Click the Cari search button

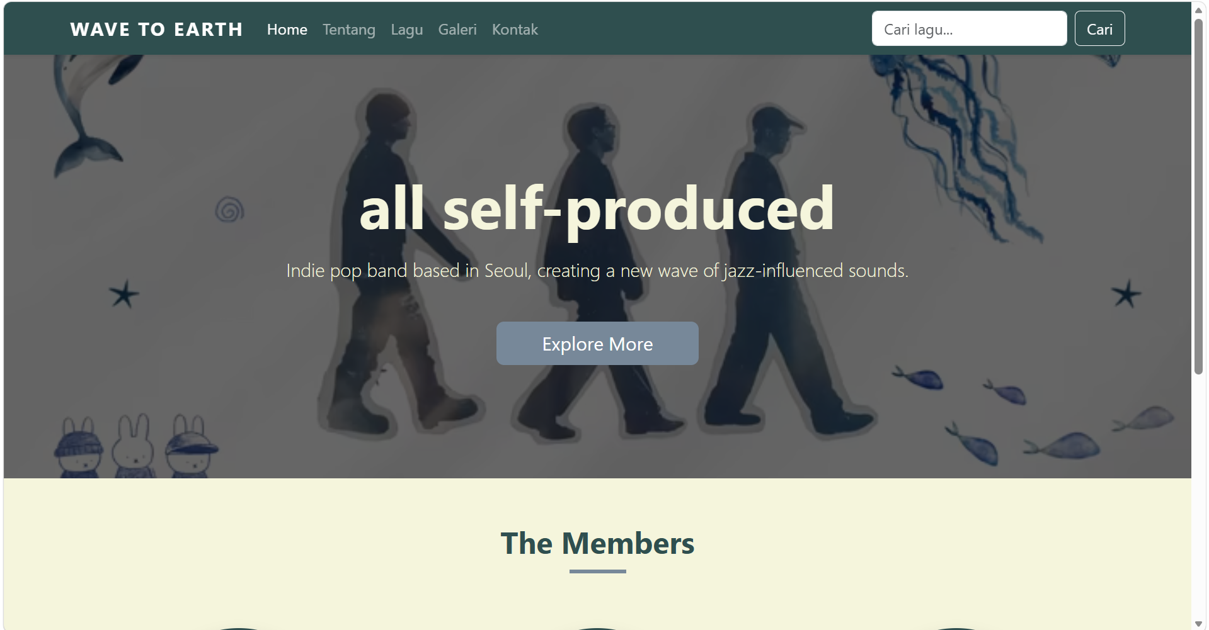1099,28
